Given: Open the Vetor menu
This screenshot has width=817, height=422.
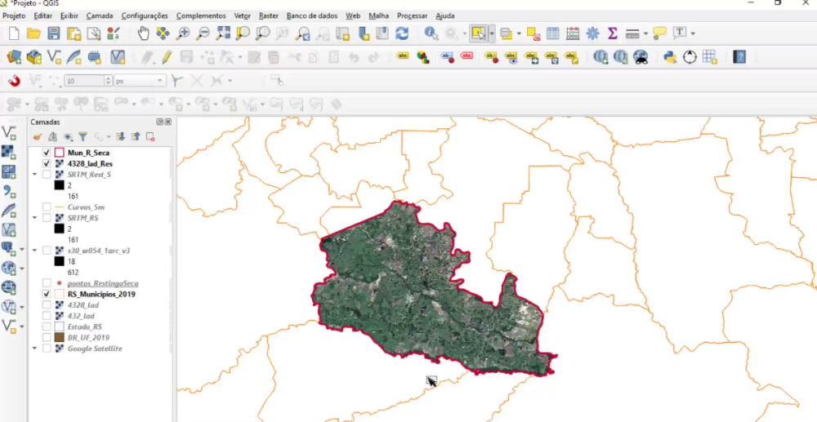Looking at the screenshot, I should (x=243, y=16).
